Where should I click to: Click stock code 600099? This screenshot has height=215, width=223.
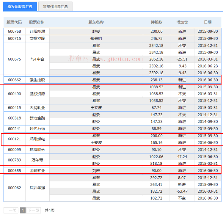(14, 150)
